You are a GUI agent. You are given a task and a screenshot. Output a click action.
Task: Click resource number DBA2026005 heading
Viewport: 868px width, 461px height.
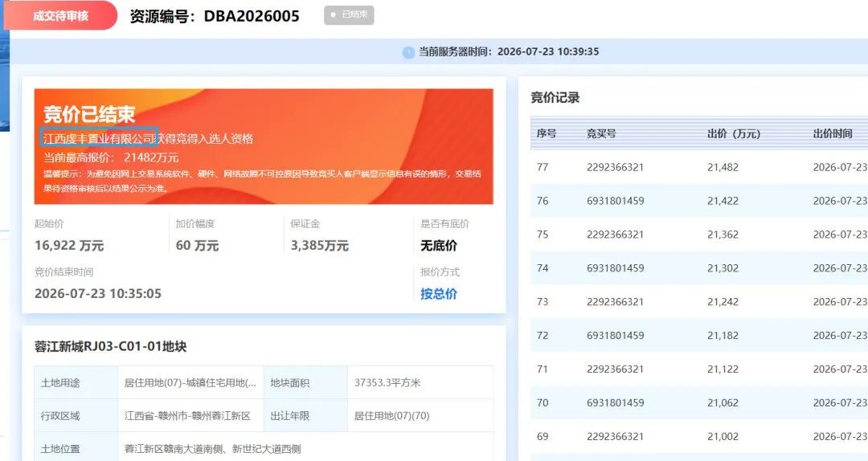(x=215, y=16)
